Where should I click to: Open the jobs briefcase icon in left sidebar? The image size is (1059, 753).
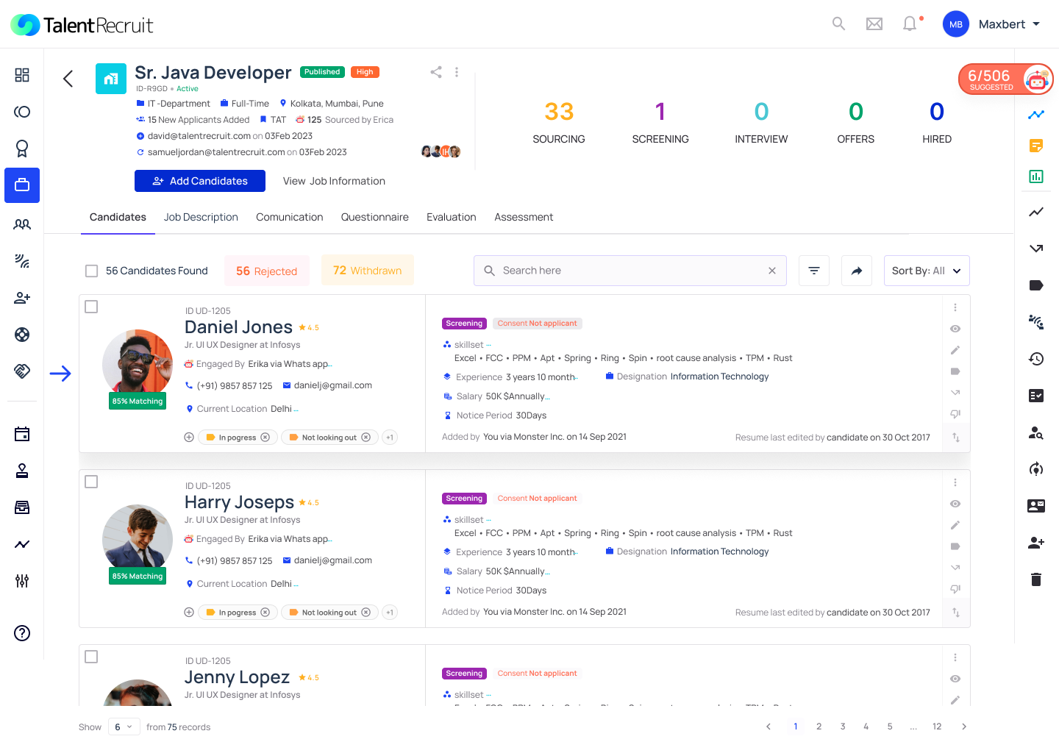(x=22, y=185)
